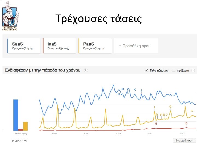Select news marker J on blue line

141,90
